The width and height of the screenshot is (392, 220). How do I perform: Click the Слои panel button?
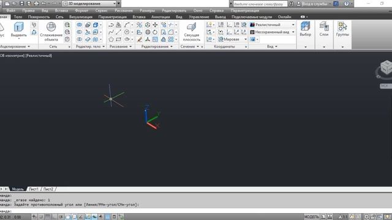point(324,29)
